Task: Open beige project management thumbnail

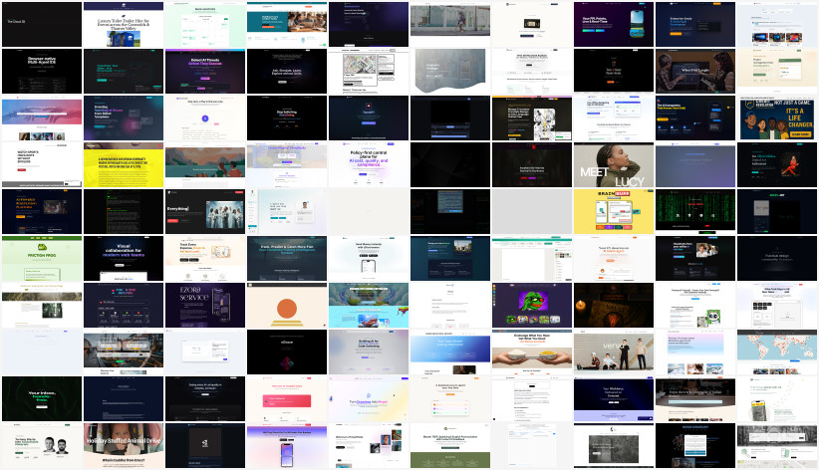Action: [x=777, y=71]
